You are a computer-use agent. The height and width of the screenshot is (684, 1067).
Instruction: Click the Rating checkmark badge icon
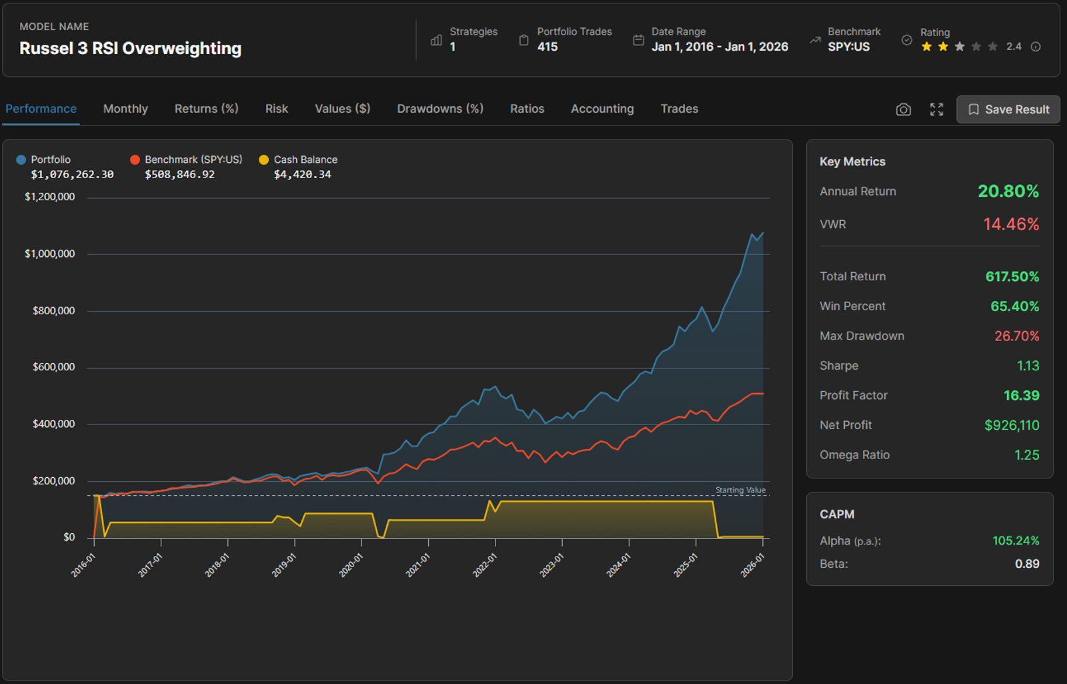907,40
